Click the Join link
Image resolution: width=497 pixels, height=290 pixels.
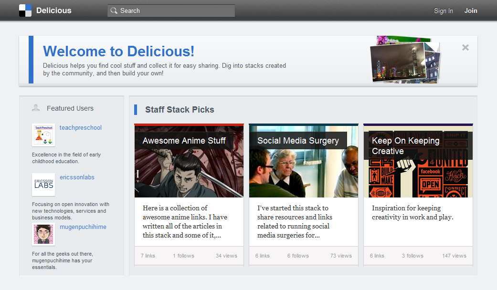[471, 11]
